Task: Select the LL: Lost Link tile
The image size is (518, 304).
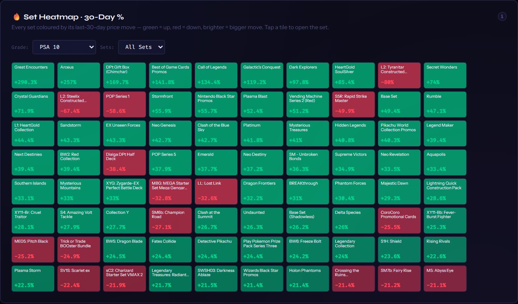Action: (x=216, y=192)
